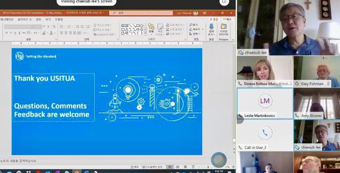Click the search (검색) box in title bar
The height and width of the screenshot is (173, 340).
point(141,13)
